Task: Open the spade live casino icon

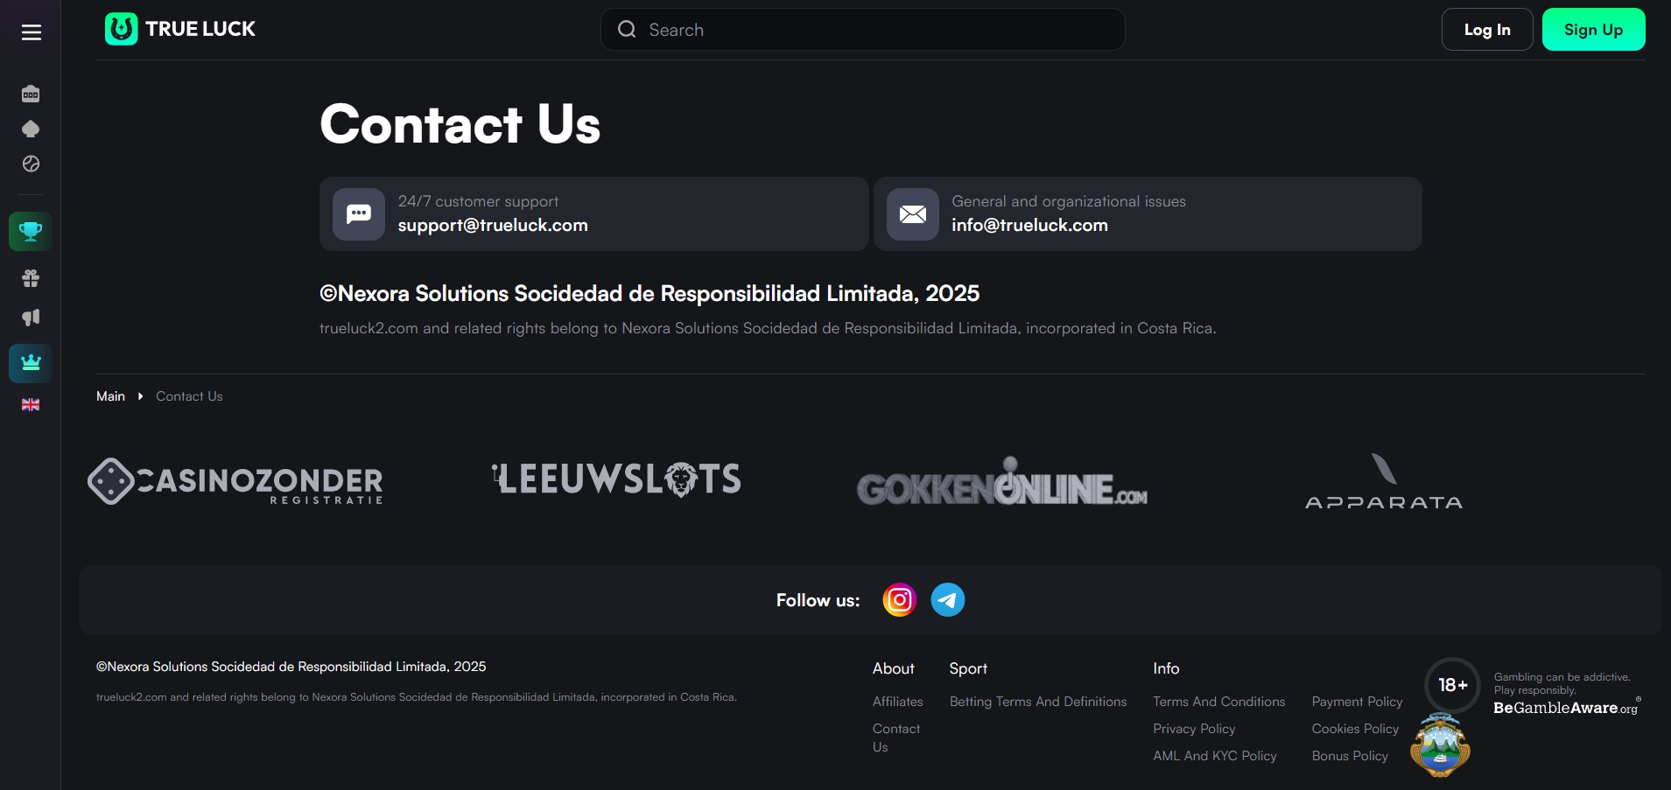Action: 31,129
